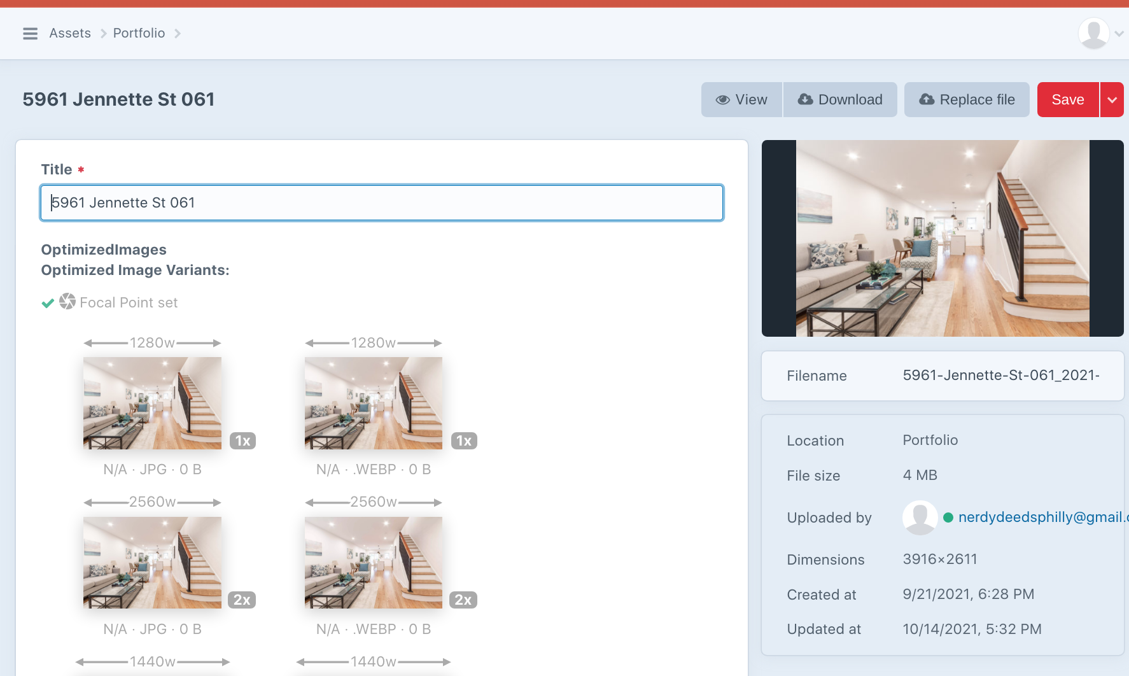Viewport: 1129px width, 676px height.
Task: Click the user avatar in header
Action: pyautogui.click(x=1093, y=34)
